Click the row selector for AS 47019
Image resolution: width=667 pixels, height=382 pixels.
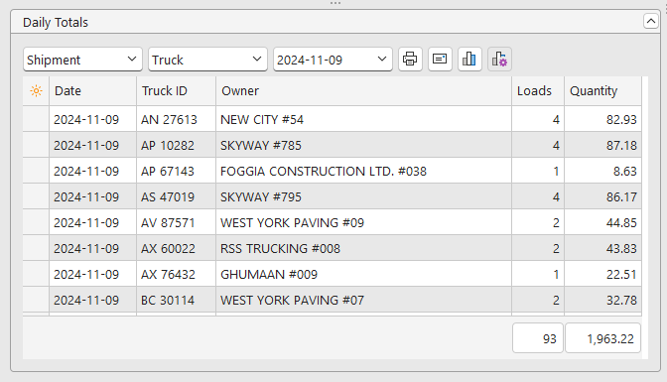click(36, 197)
